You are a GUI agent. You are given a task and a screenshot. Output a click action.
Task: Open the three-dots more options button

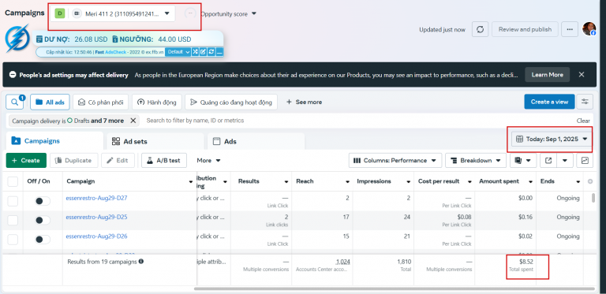pyautogui.click(x=569, y=29)
